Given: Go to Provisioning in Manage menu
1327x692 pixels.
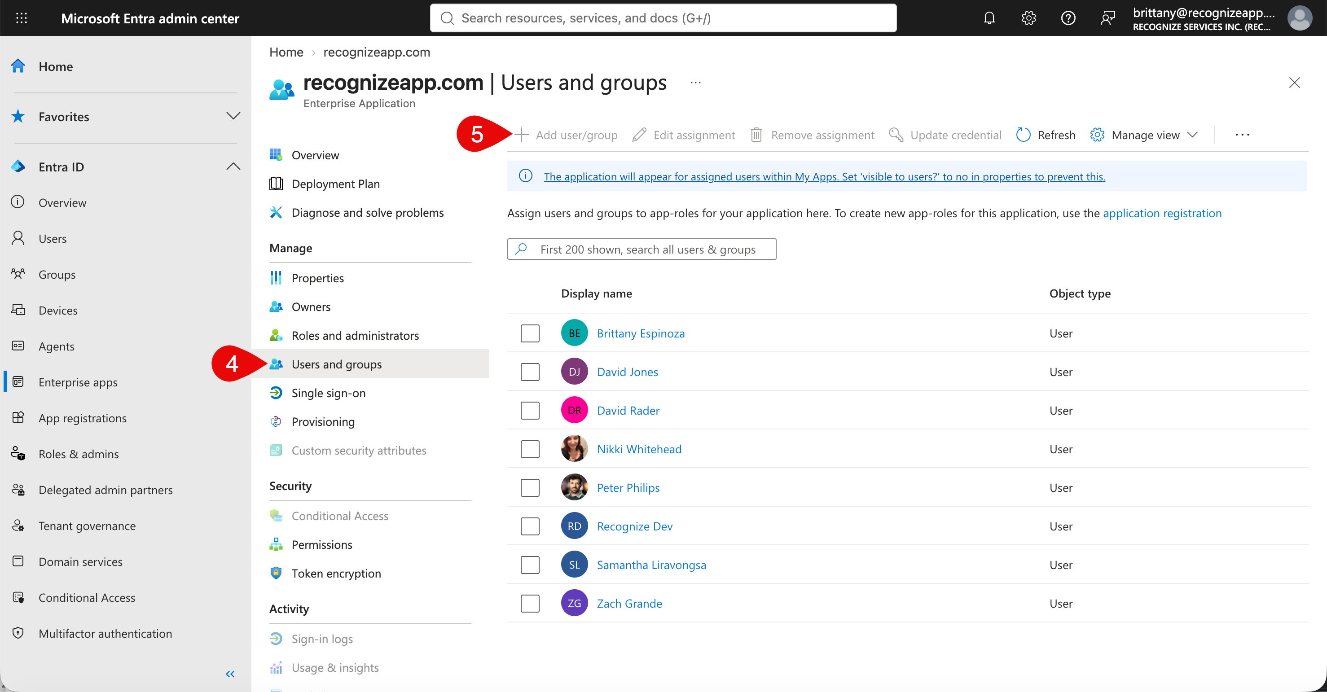Looking at the screenshot, I should click(323, 422).
